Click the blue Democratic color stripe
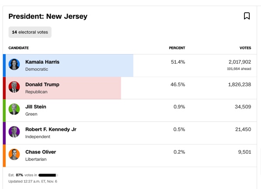Viewport: 261px width, 189px height. 4,65
